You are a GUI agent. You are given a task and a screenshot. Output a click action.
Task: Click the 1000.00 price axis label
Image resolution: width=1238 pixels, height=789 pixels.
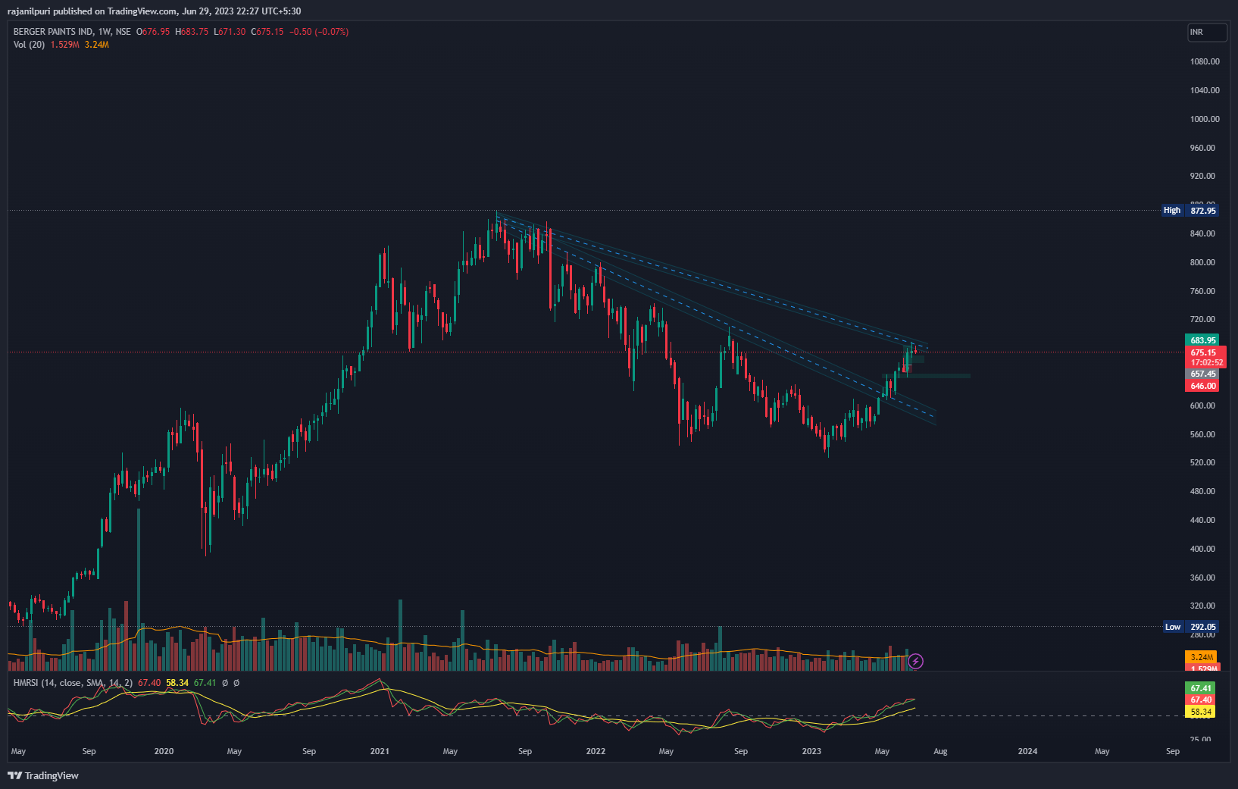point(1205,119)
